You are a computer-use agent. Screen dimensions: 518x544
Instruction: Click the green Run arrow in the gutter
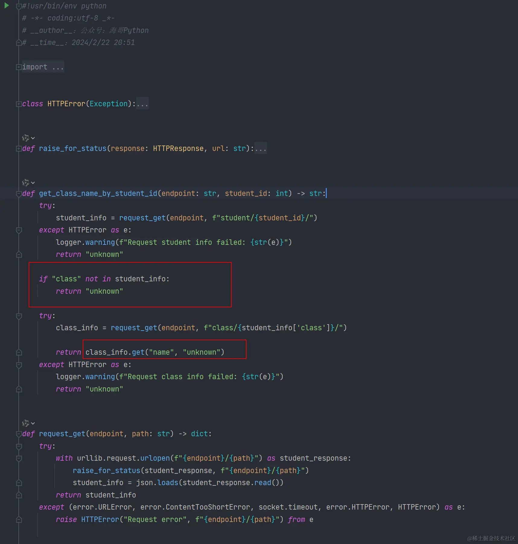pos(7,5)
